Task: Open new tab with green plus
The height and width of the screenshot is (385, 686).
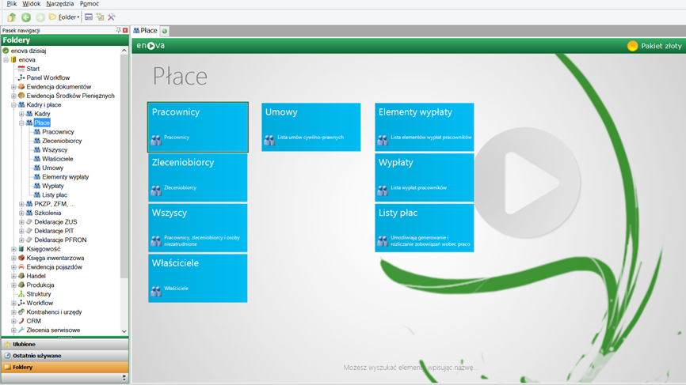Action: (165, 31)
